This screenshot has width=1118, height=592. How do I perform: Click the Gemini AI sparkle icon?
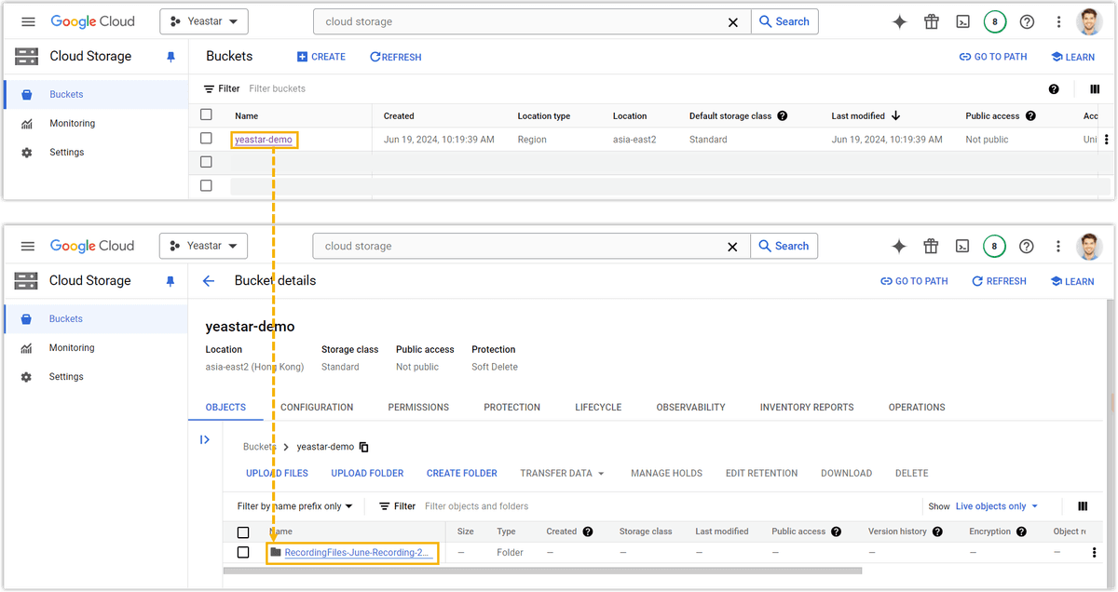coord(899,21)
